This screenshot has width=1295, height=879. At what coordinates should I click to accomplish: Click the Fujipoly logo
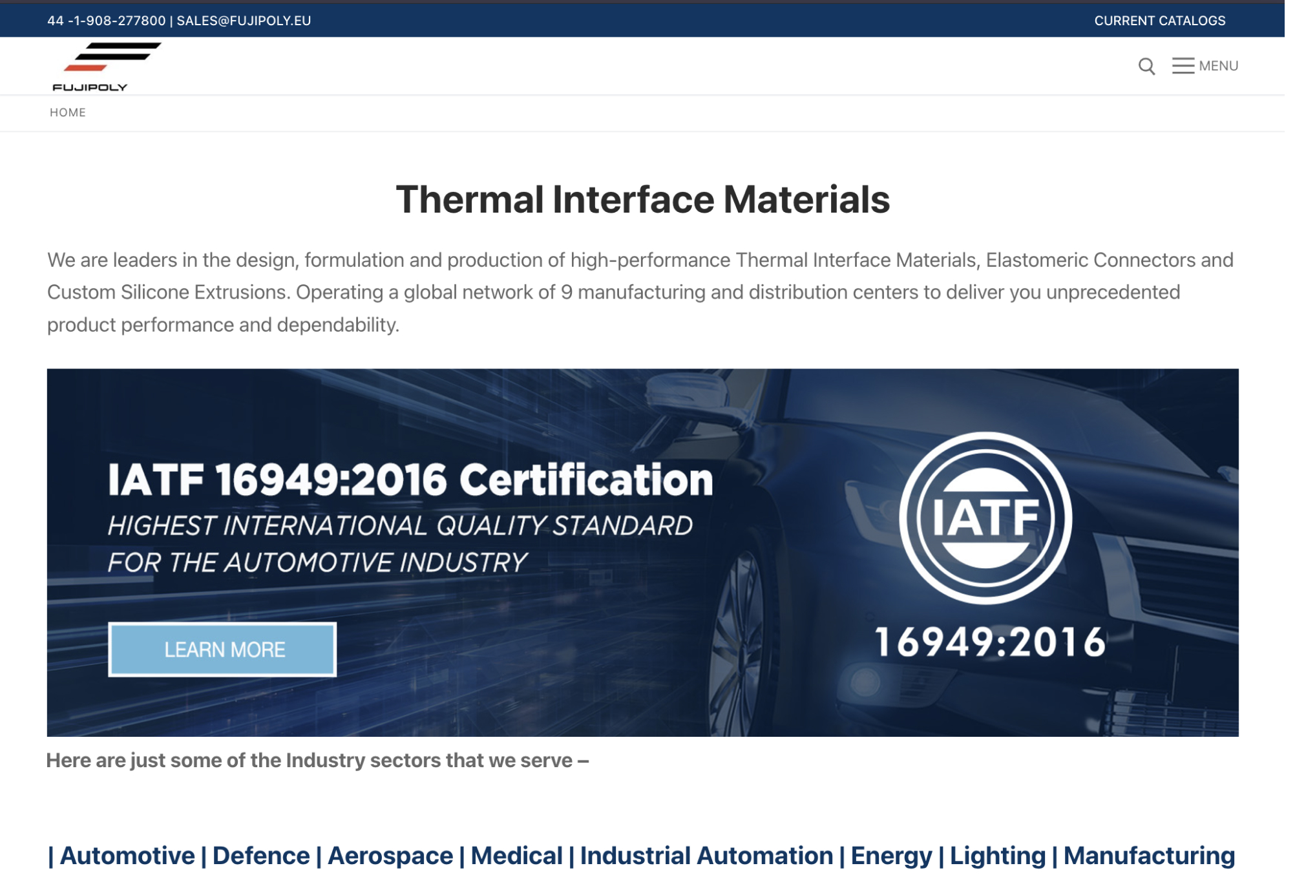coord(107,67)
